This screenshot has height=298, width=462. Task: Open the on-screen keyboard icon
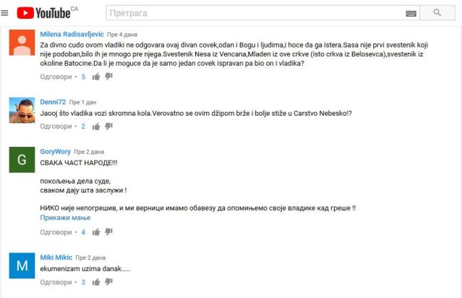coord(411,13)
